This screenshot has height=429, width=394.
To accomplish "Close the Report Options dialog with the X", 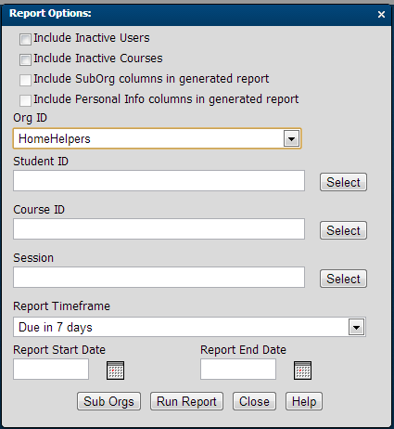I will [381, 14].
